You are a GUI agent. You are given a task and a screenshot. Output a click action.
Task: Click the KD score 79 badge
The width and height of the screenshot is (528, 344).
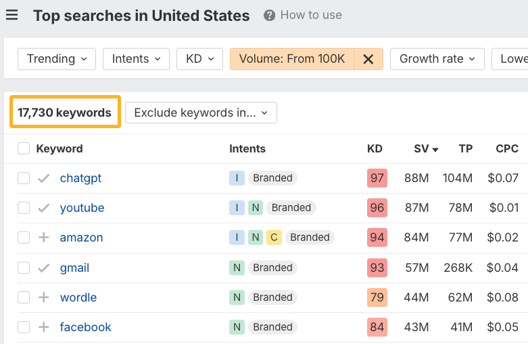377,297
